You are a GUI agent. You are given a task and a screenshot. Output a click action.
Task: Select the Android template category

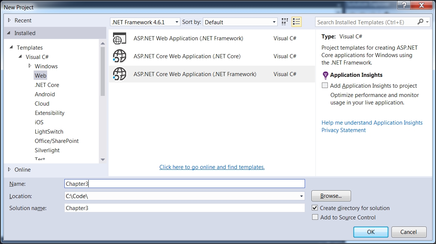tap(45, 94)
